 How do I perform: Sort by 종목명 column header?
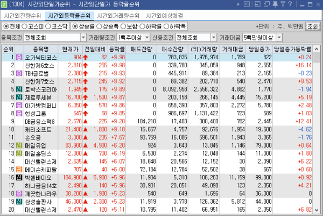click(x=41, y=49)
